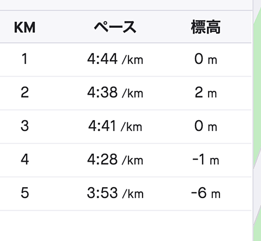Select the kilometer 2 split row
Viewport: 261px width, 241px height.
[126, 93]
